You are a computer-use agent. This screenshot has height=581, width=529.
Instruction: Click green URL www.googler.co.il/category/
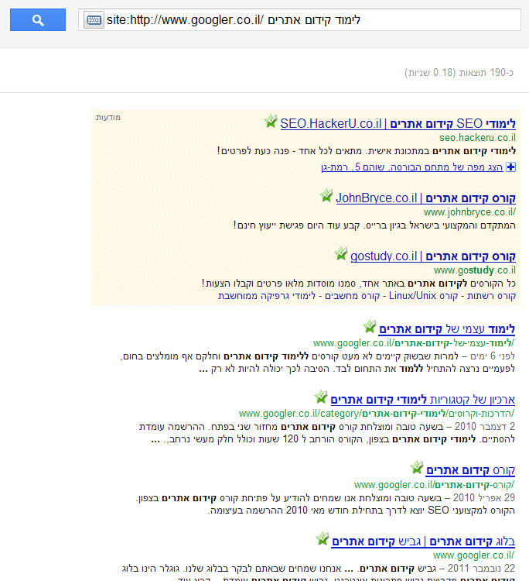[x=377, y=414]
